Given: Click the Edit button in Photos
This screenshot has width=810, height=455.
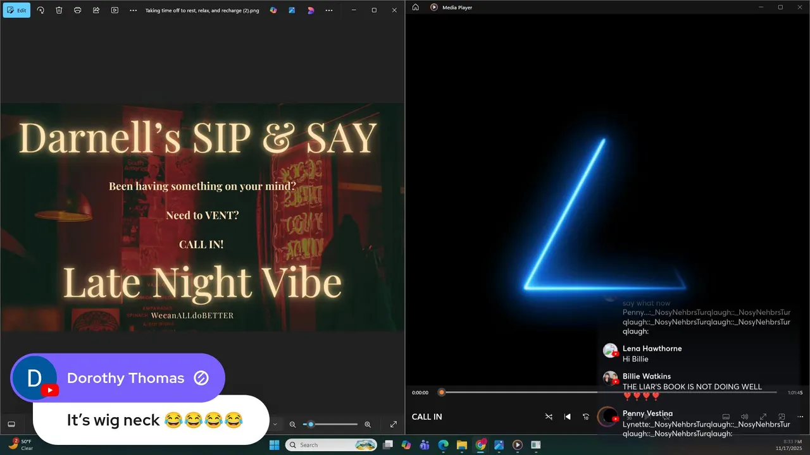Looking at the screenshot, I should [16, 10].
